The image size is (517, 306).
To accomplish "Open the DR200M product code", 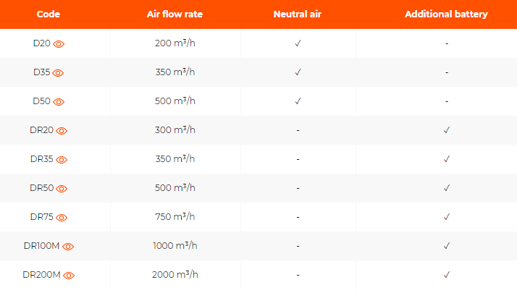I will coord(41,275).
